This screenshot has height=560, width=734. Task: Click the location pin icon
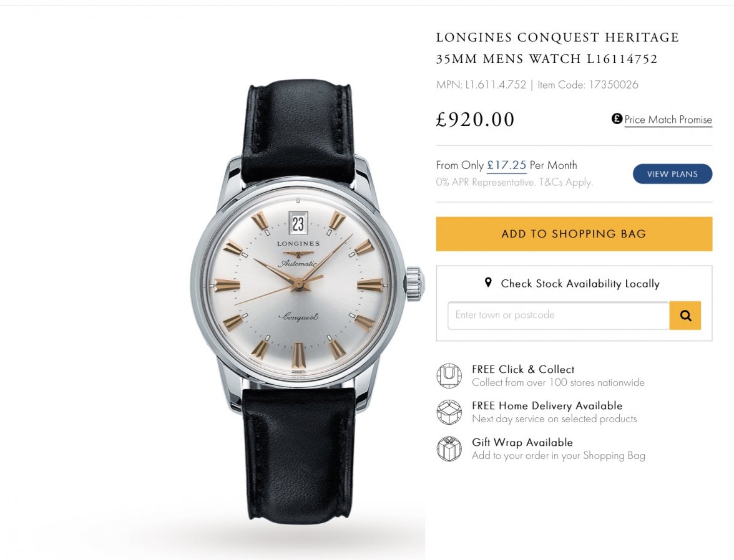(x=488, y=282)
